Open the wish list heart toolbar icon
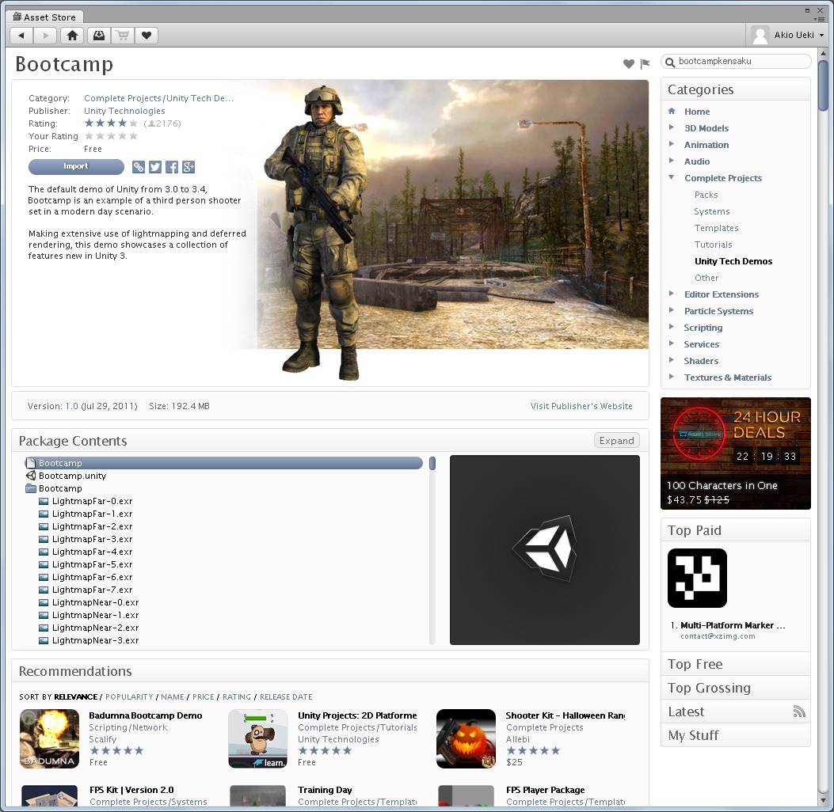This screenshot has width=834, height=812. coord(147,36)
